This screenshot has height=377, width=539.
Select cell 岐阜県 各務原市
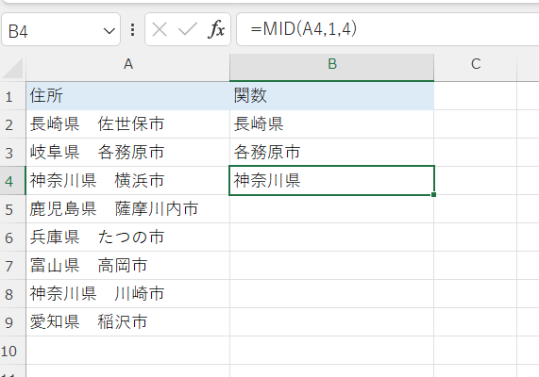point(127,153)
